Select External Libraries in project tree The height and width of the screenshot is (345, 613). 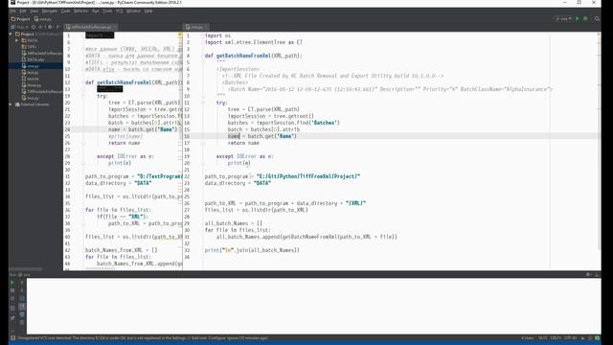click(33, 104)
